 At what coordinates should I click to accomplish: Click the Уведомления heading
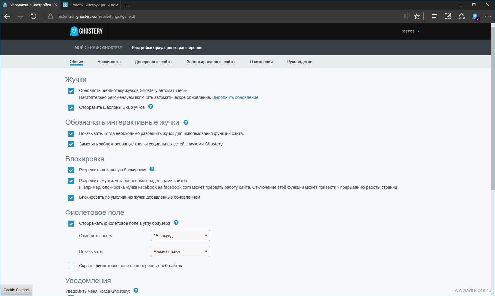click(x=88, y=281)
